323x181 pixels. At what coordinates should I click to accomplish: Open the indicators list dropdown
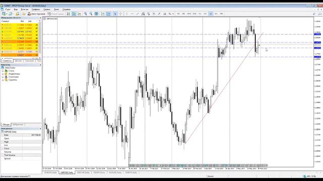[x=171, y=14]
